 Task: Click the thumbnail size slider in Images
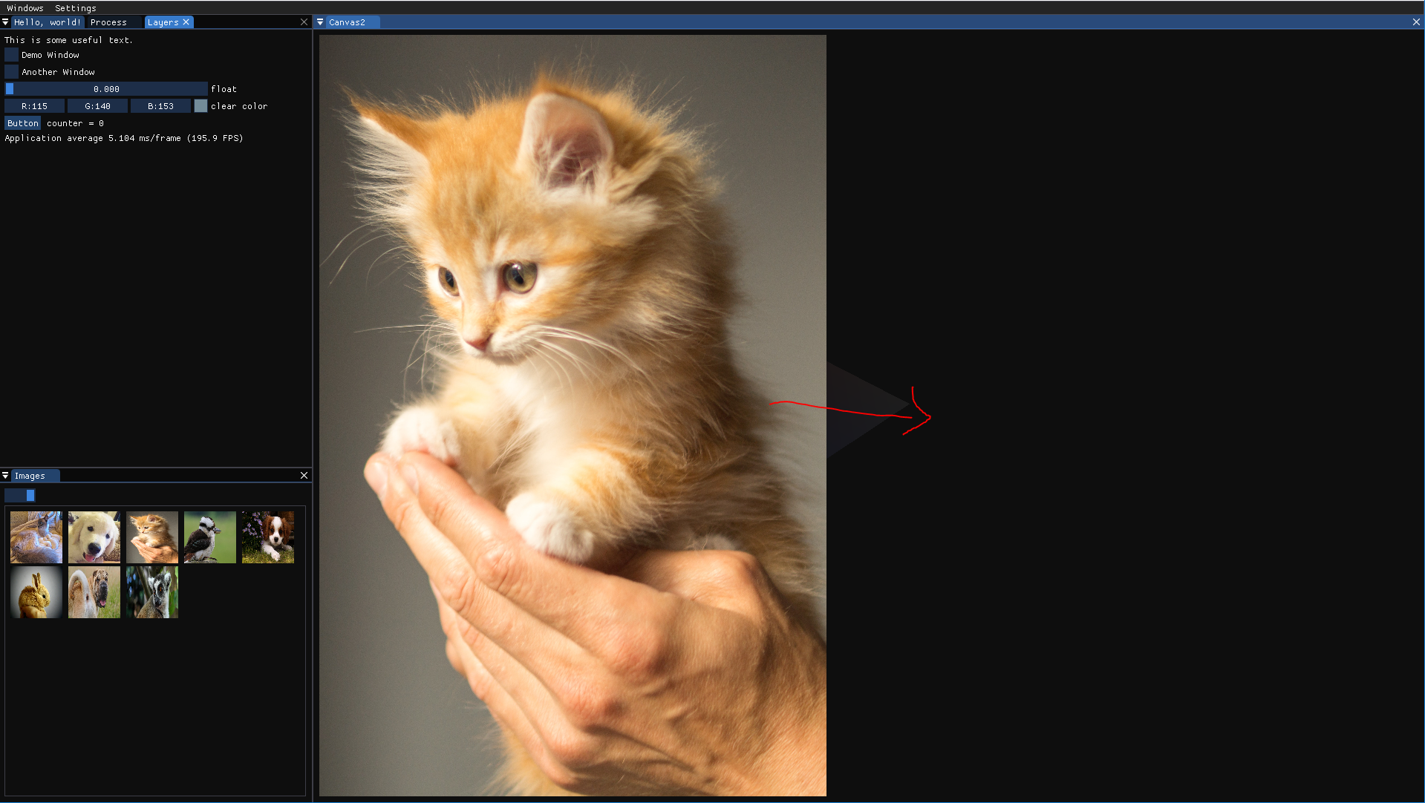tap(19, 495)
